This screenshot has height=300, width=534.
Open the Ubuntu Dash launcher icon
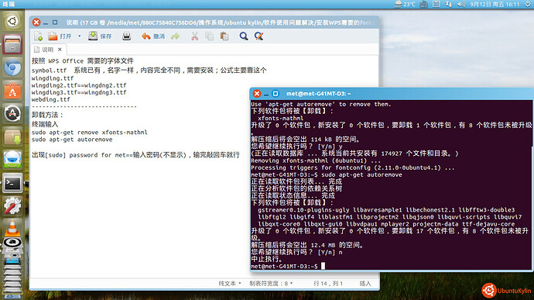[12, 21]
